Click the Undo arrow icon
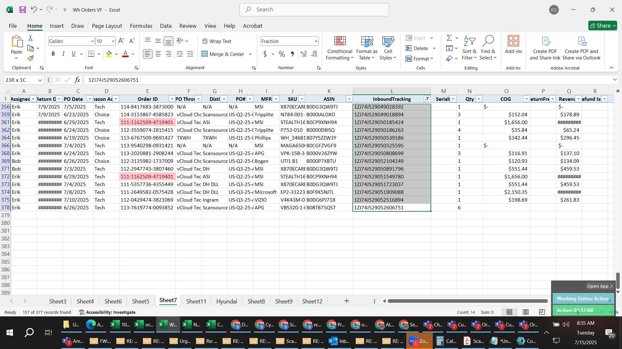622x349 pixels. click(x=34, y=10)
